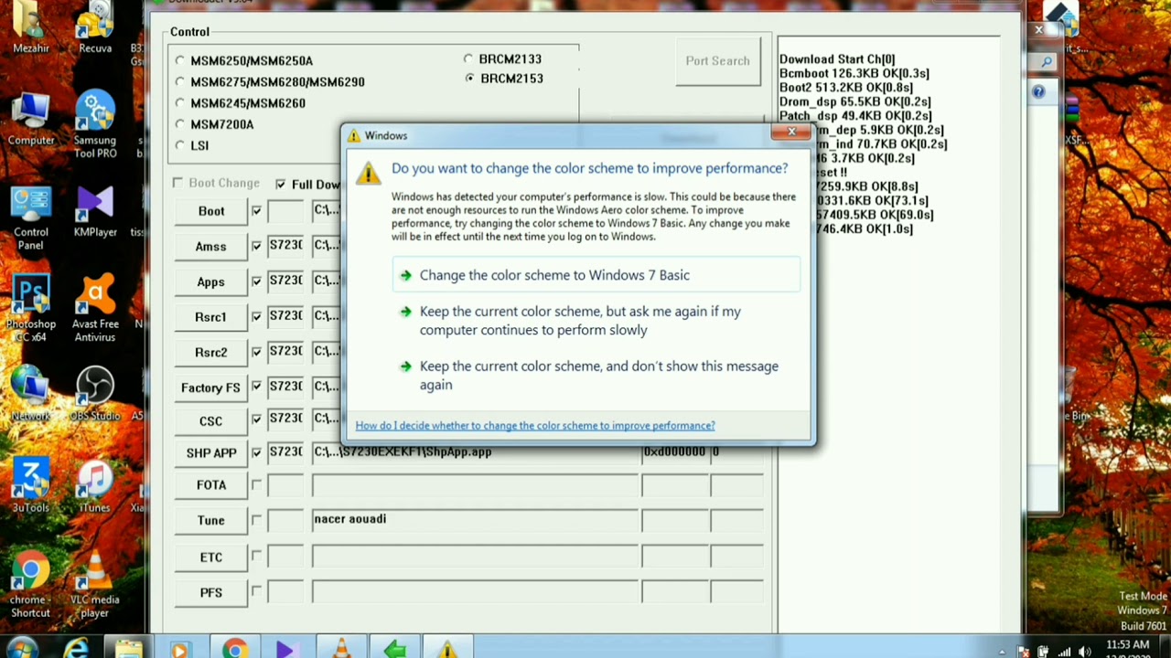
Task: Click the ETC file button
Action: coord(211,557)
